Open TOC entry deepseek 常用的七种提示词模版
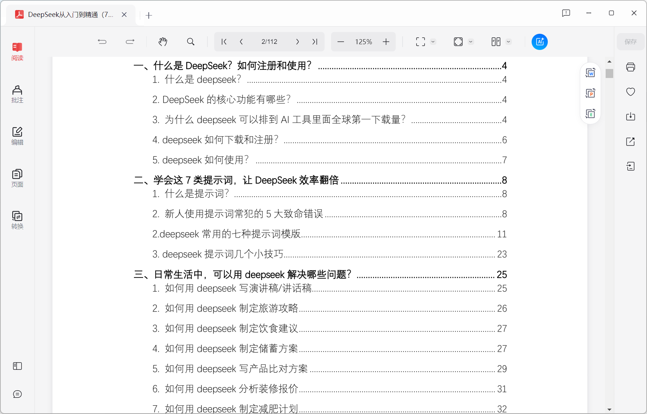 330,234
